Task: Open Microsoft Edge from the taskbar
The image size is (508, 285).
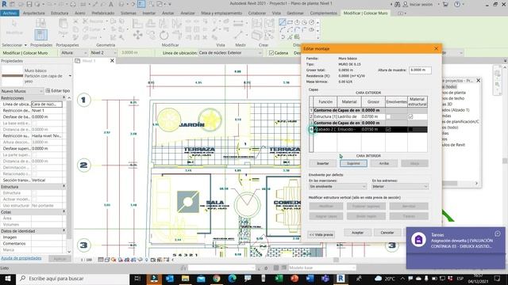Action: pos(232,279)
